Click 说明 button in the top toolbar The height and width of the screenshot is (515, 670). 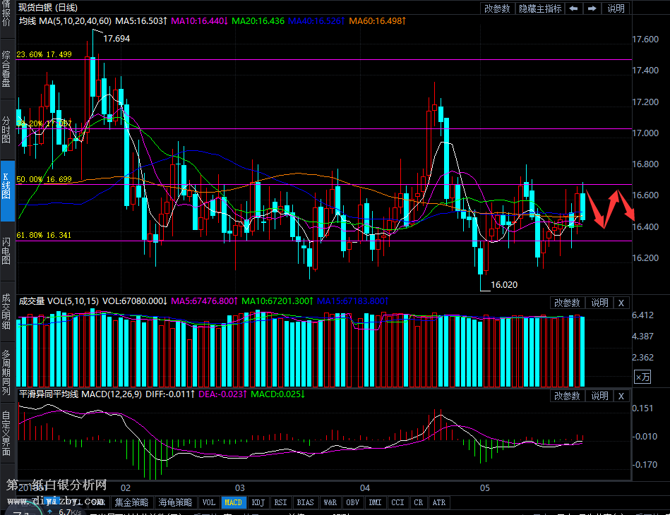(x=616, y=8)
